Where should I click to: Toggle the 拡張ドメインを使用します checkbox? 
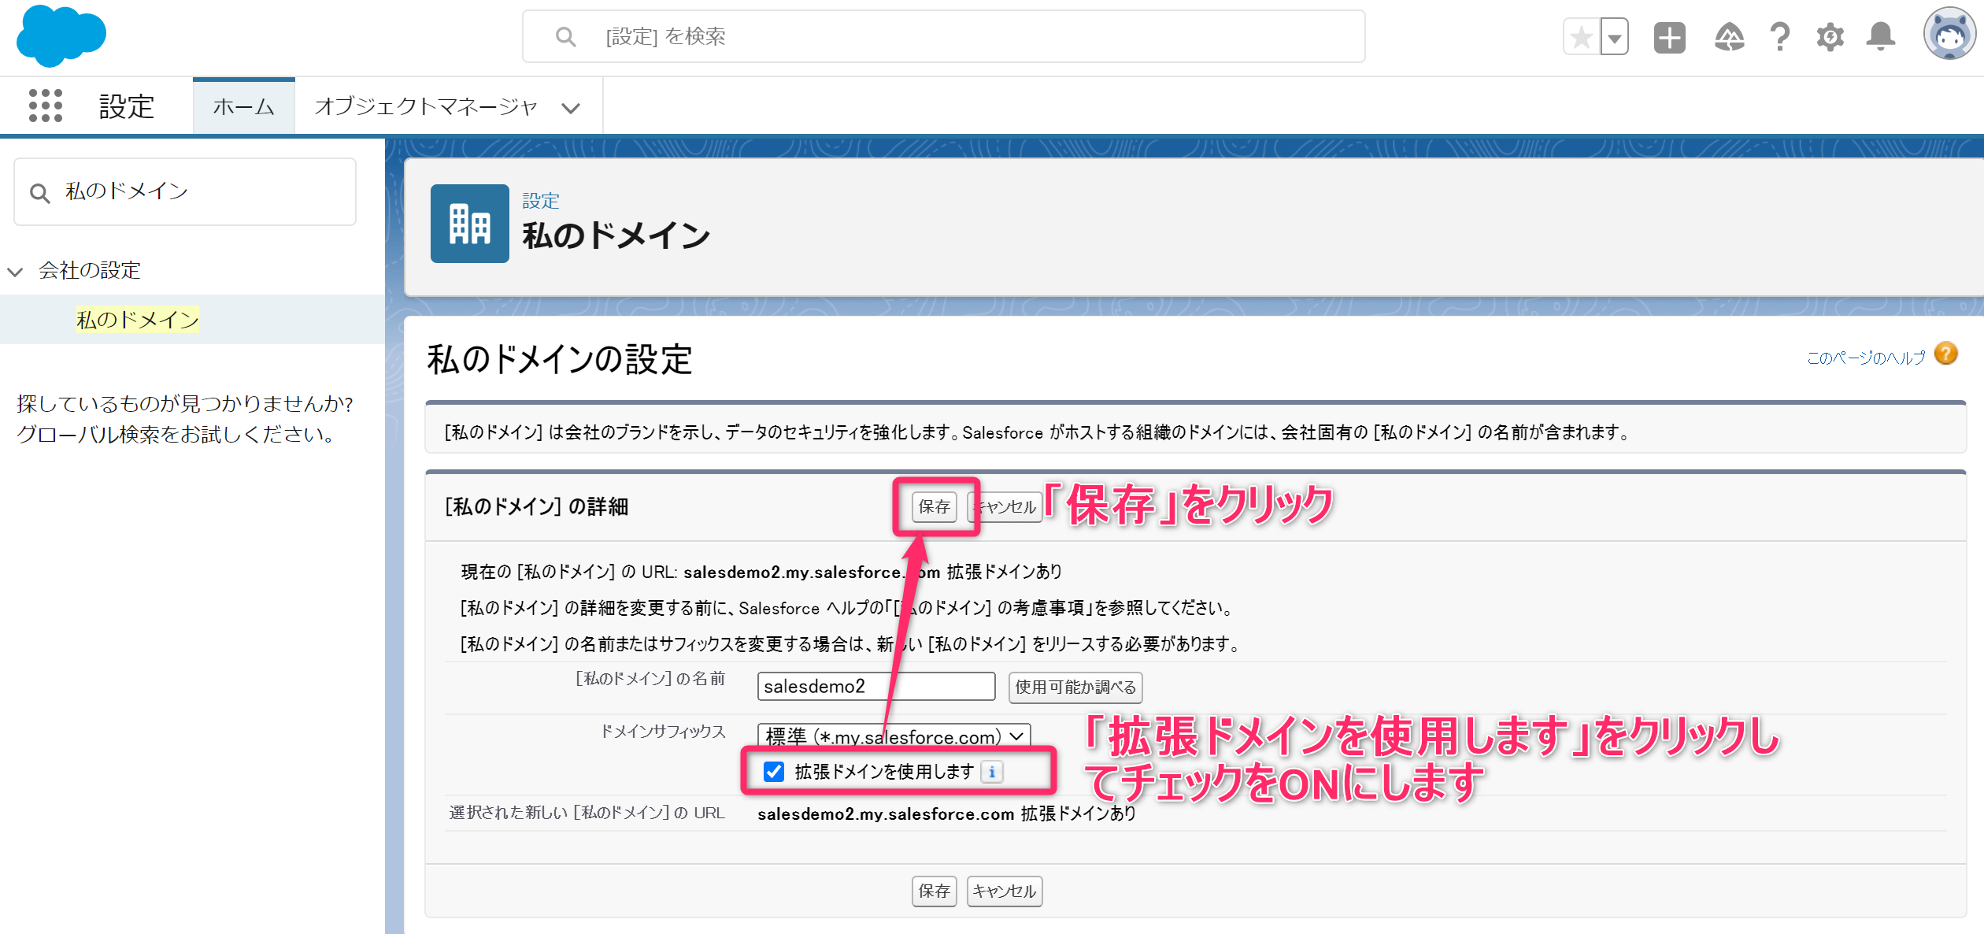[774, 772]
